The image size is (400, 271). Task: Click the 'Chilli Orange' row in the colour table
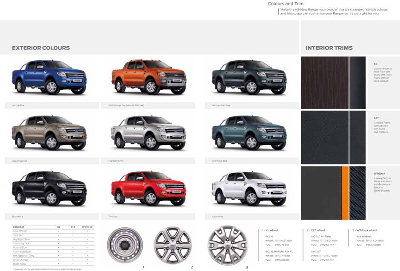(x=54, y=260)
